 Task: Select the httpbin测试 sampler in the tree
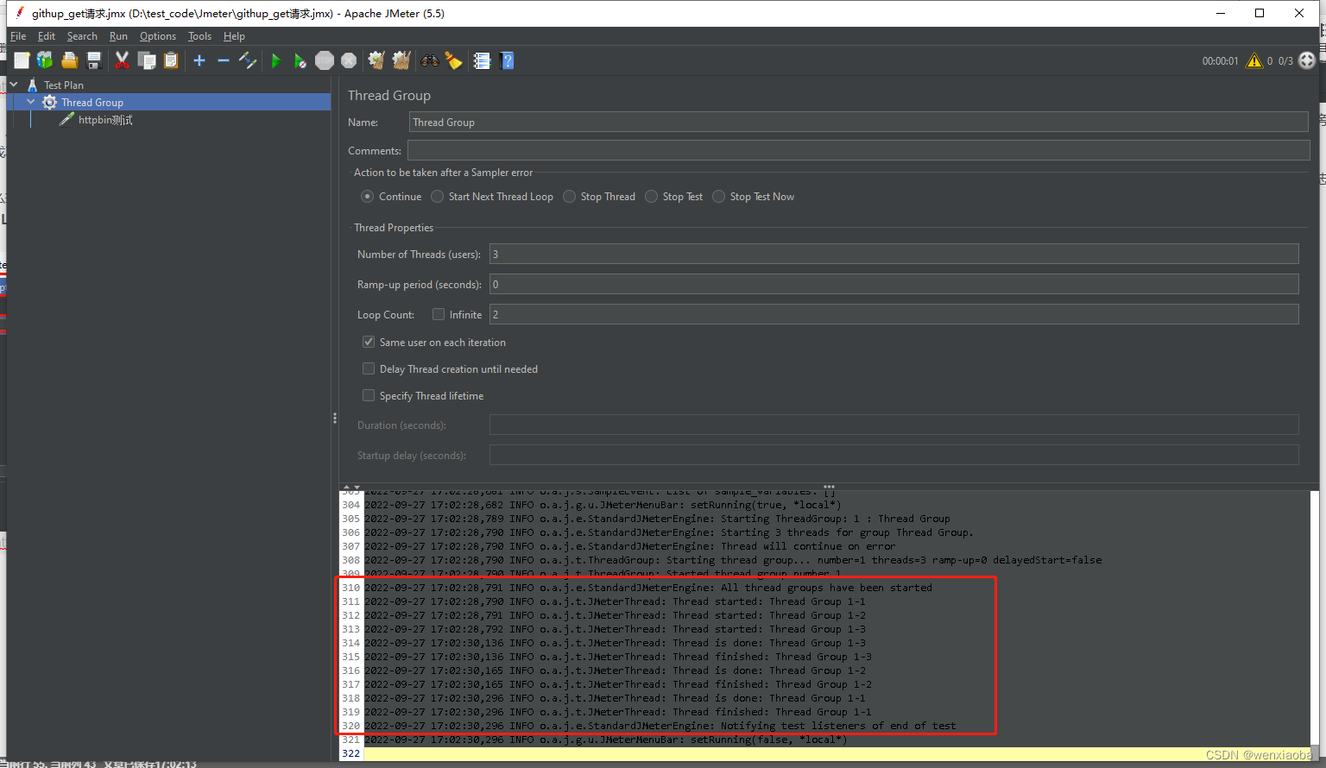105,119
